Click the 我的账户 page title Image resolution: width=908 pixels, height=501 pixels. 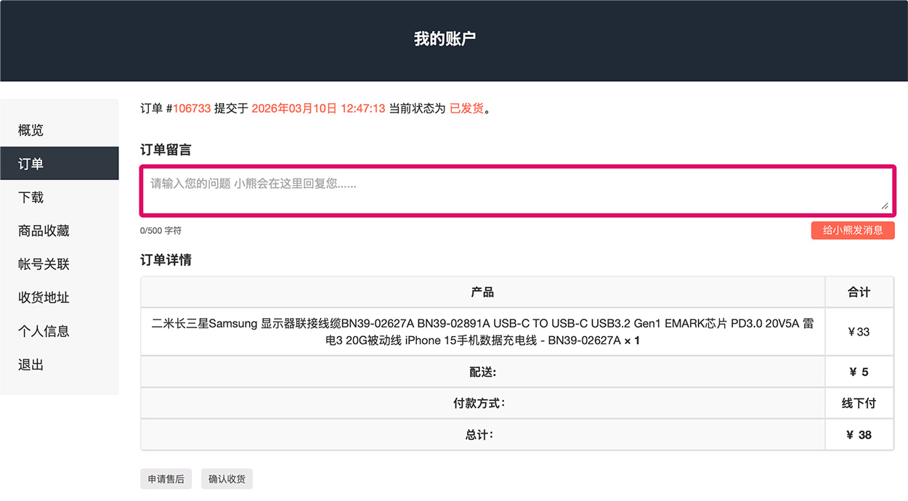[445, 39]
